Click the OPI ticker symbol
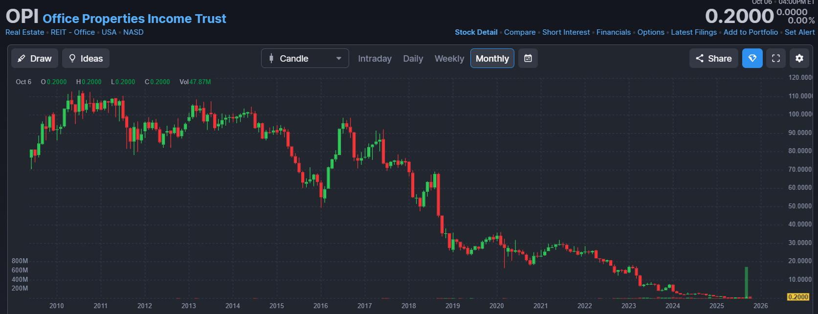The width and height of the screenshot is (818, 314). [22, 17]
